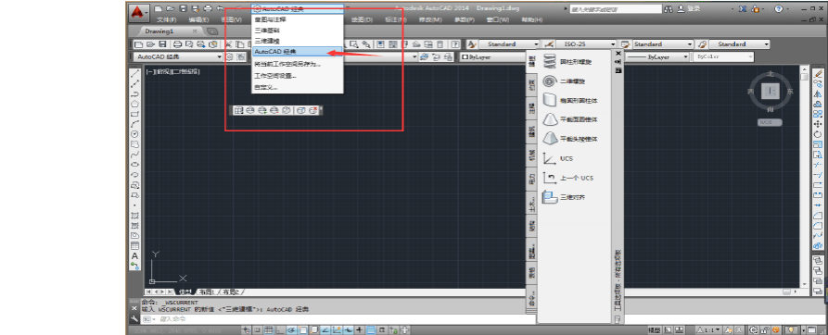Select the Arc tool in Draw toolbar
This screenshot has width=828, height=335.
[135, 124]
